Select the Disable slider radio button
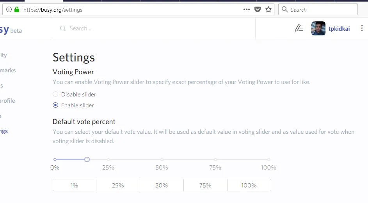Screen dimensions: 368x203 click(55, 94)
